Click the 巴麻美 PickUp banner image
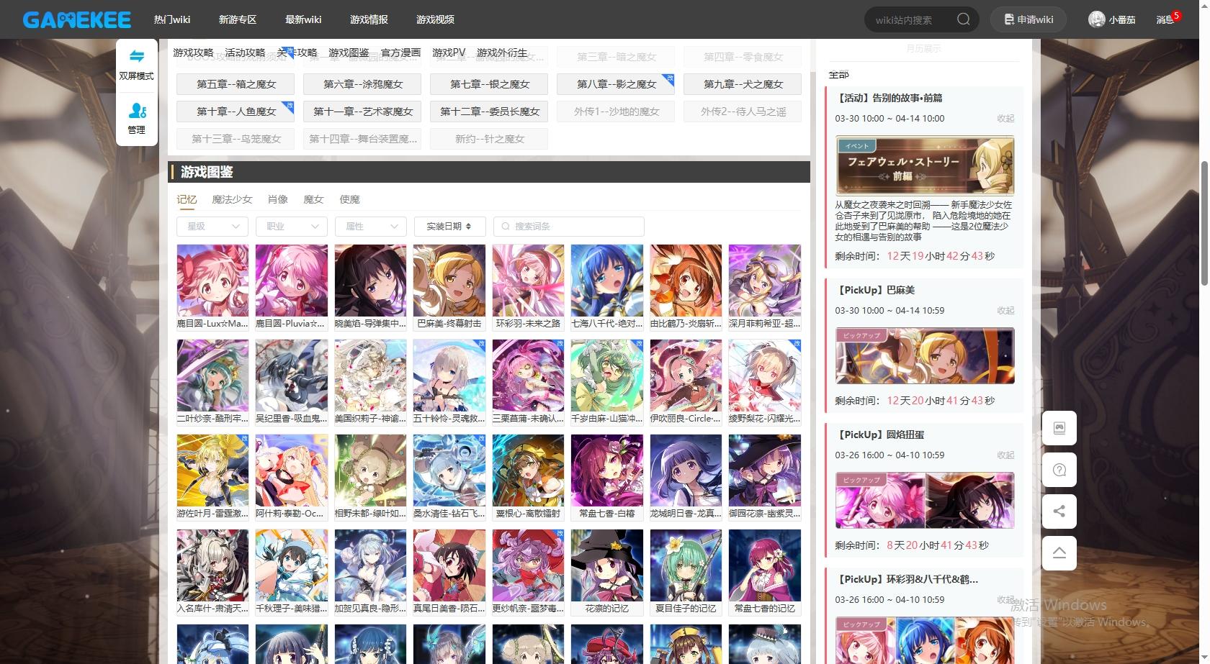This screenshot has height=664, width=1210. pos(925,356)
